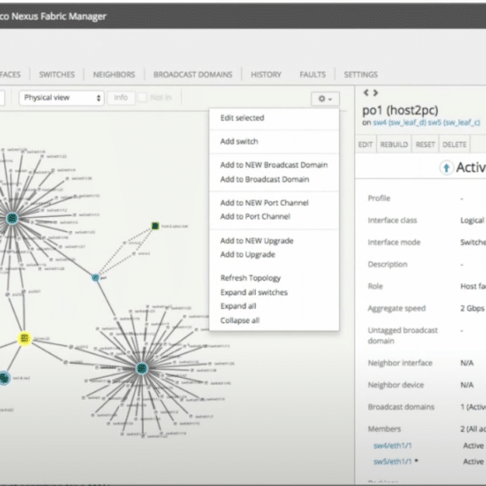Toggle the Not in checkbox

click(142, 98)
